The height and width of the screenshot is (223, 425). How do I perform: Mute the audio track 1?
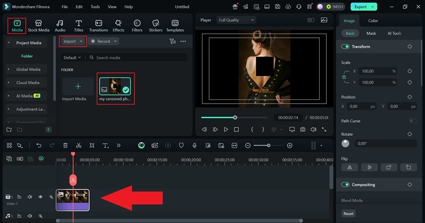pos(30,216)
